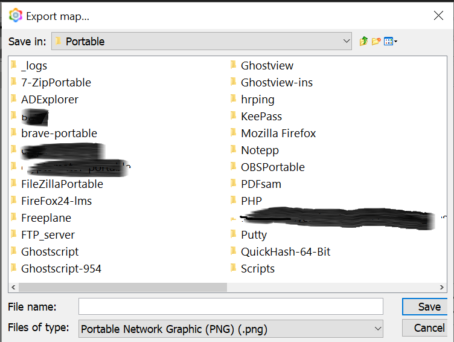This screenshot has width=454, height=342.
Task: Select the brave-portable folder
Action: point(59,134)
